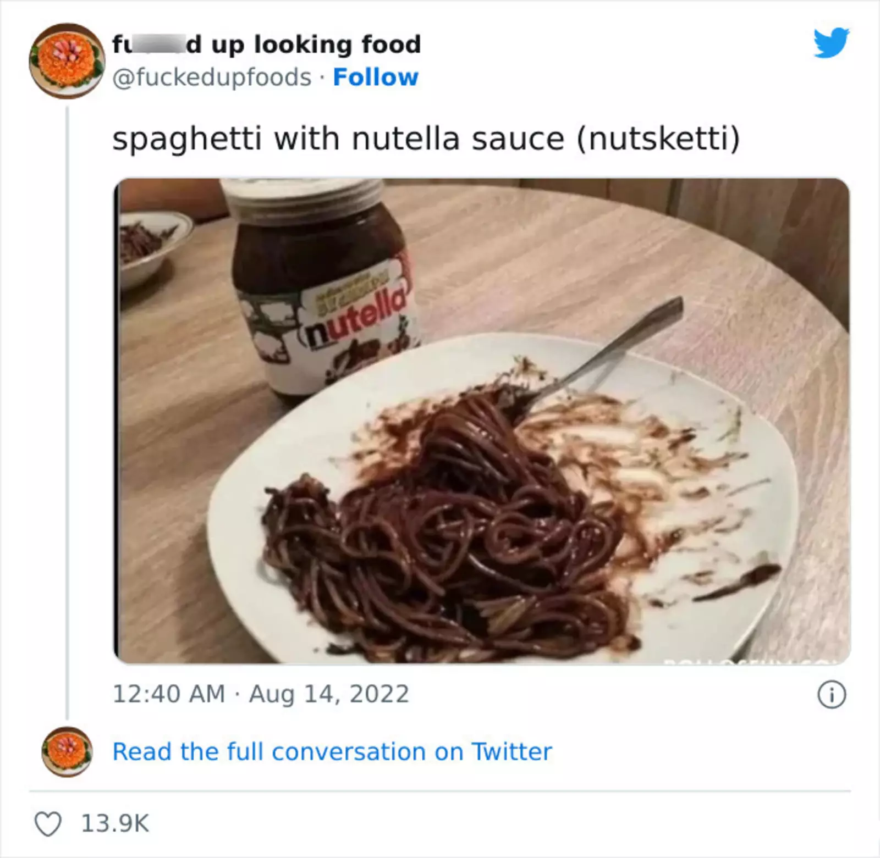
Task: Click the 12:40 AM time text
Action: click(169, 694)
